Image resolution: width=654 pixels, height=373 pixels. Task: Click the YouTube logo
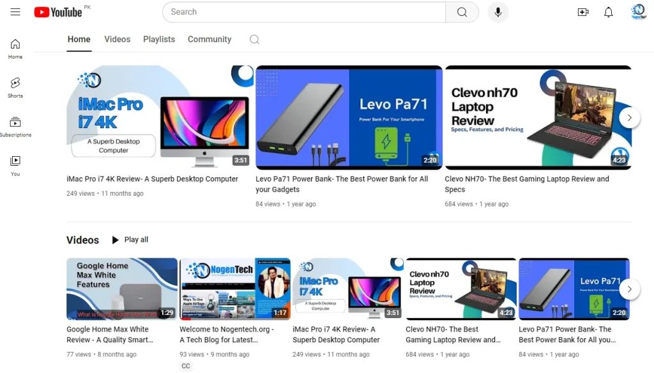click(x=58, y=12)
